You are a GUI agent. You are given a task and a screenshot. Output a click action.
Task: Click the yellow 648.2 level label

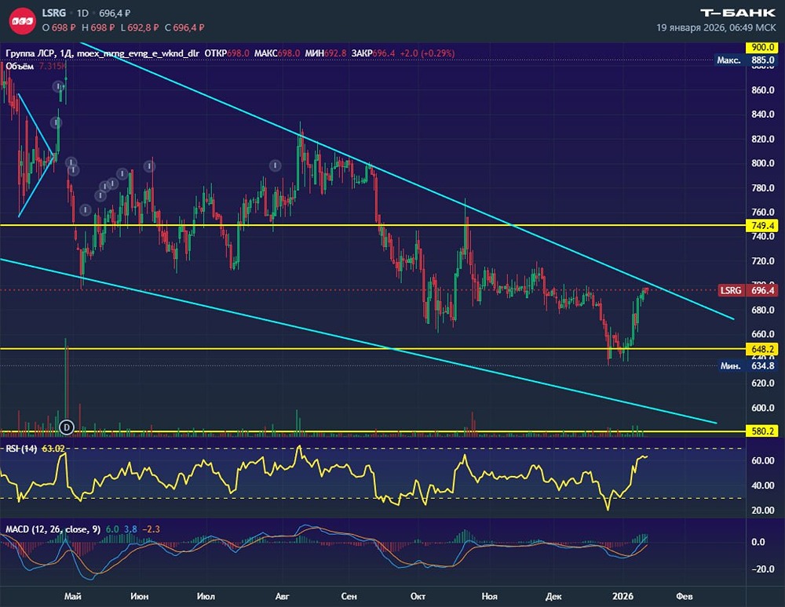click(x=762, y=349)
